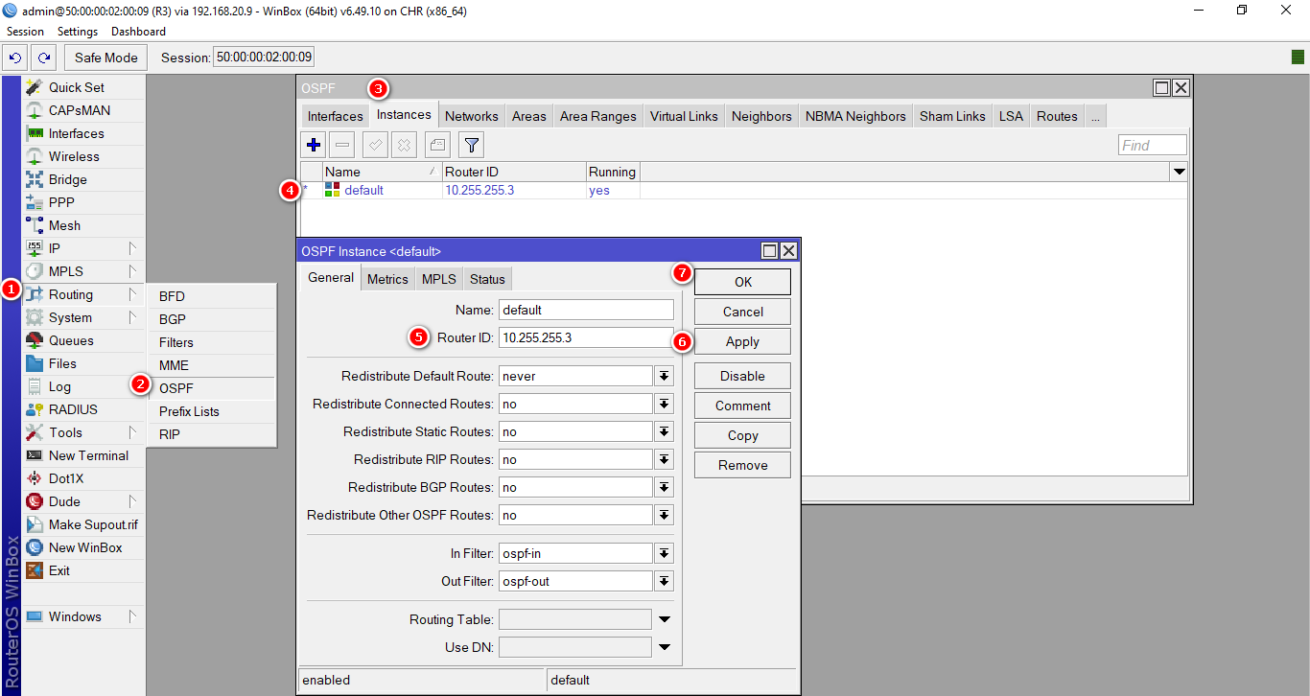Click the filter funnel icon in OSPF toolbar
This screenshot has width=1310, height=696.
pos(471,146)
